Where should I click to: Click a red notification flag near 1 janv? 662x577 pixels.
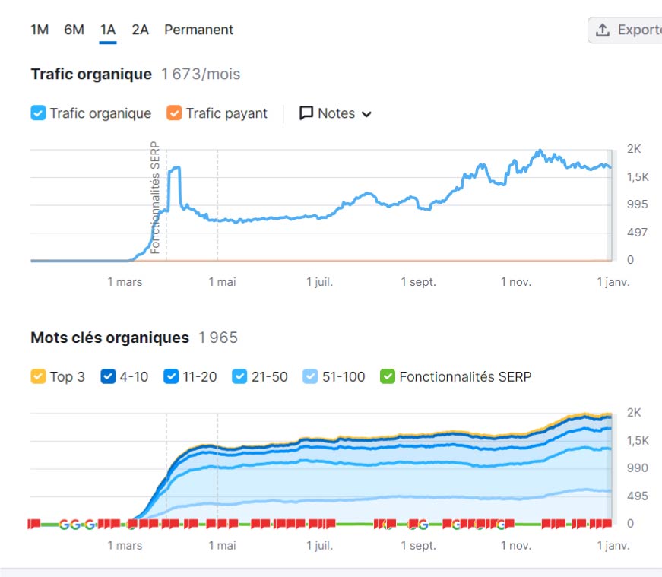coord(608,522)
